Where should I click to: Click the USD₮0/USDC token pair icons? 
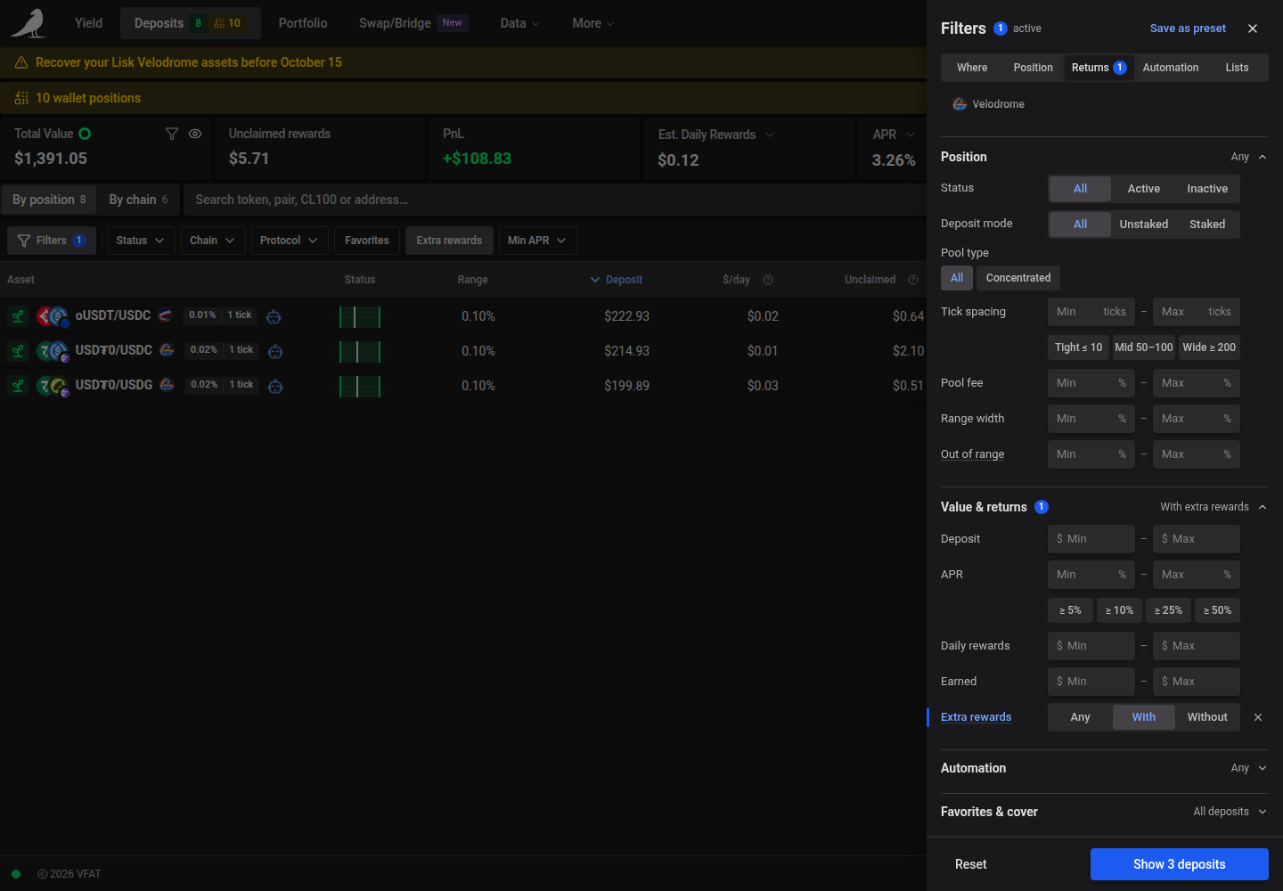click(x=53, y=351)
